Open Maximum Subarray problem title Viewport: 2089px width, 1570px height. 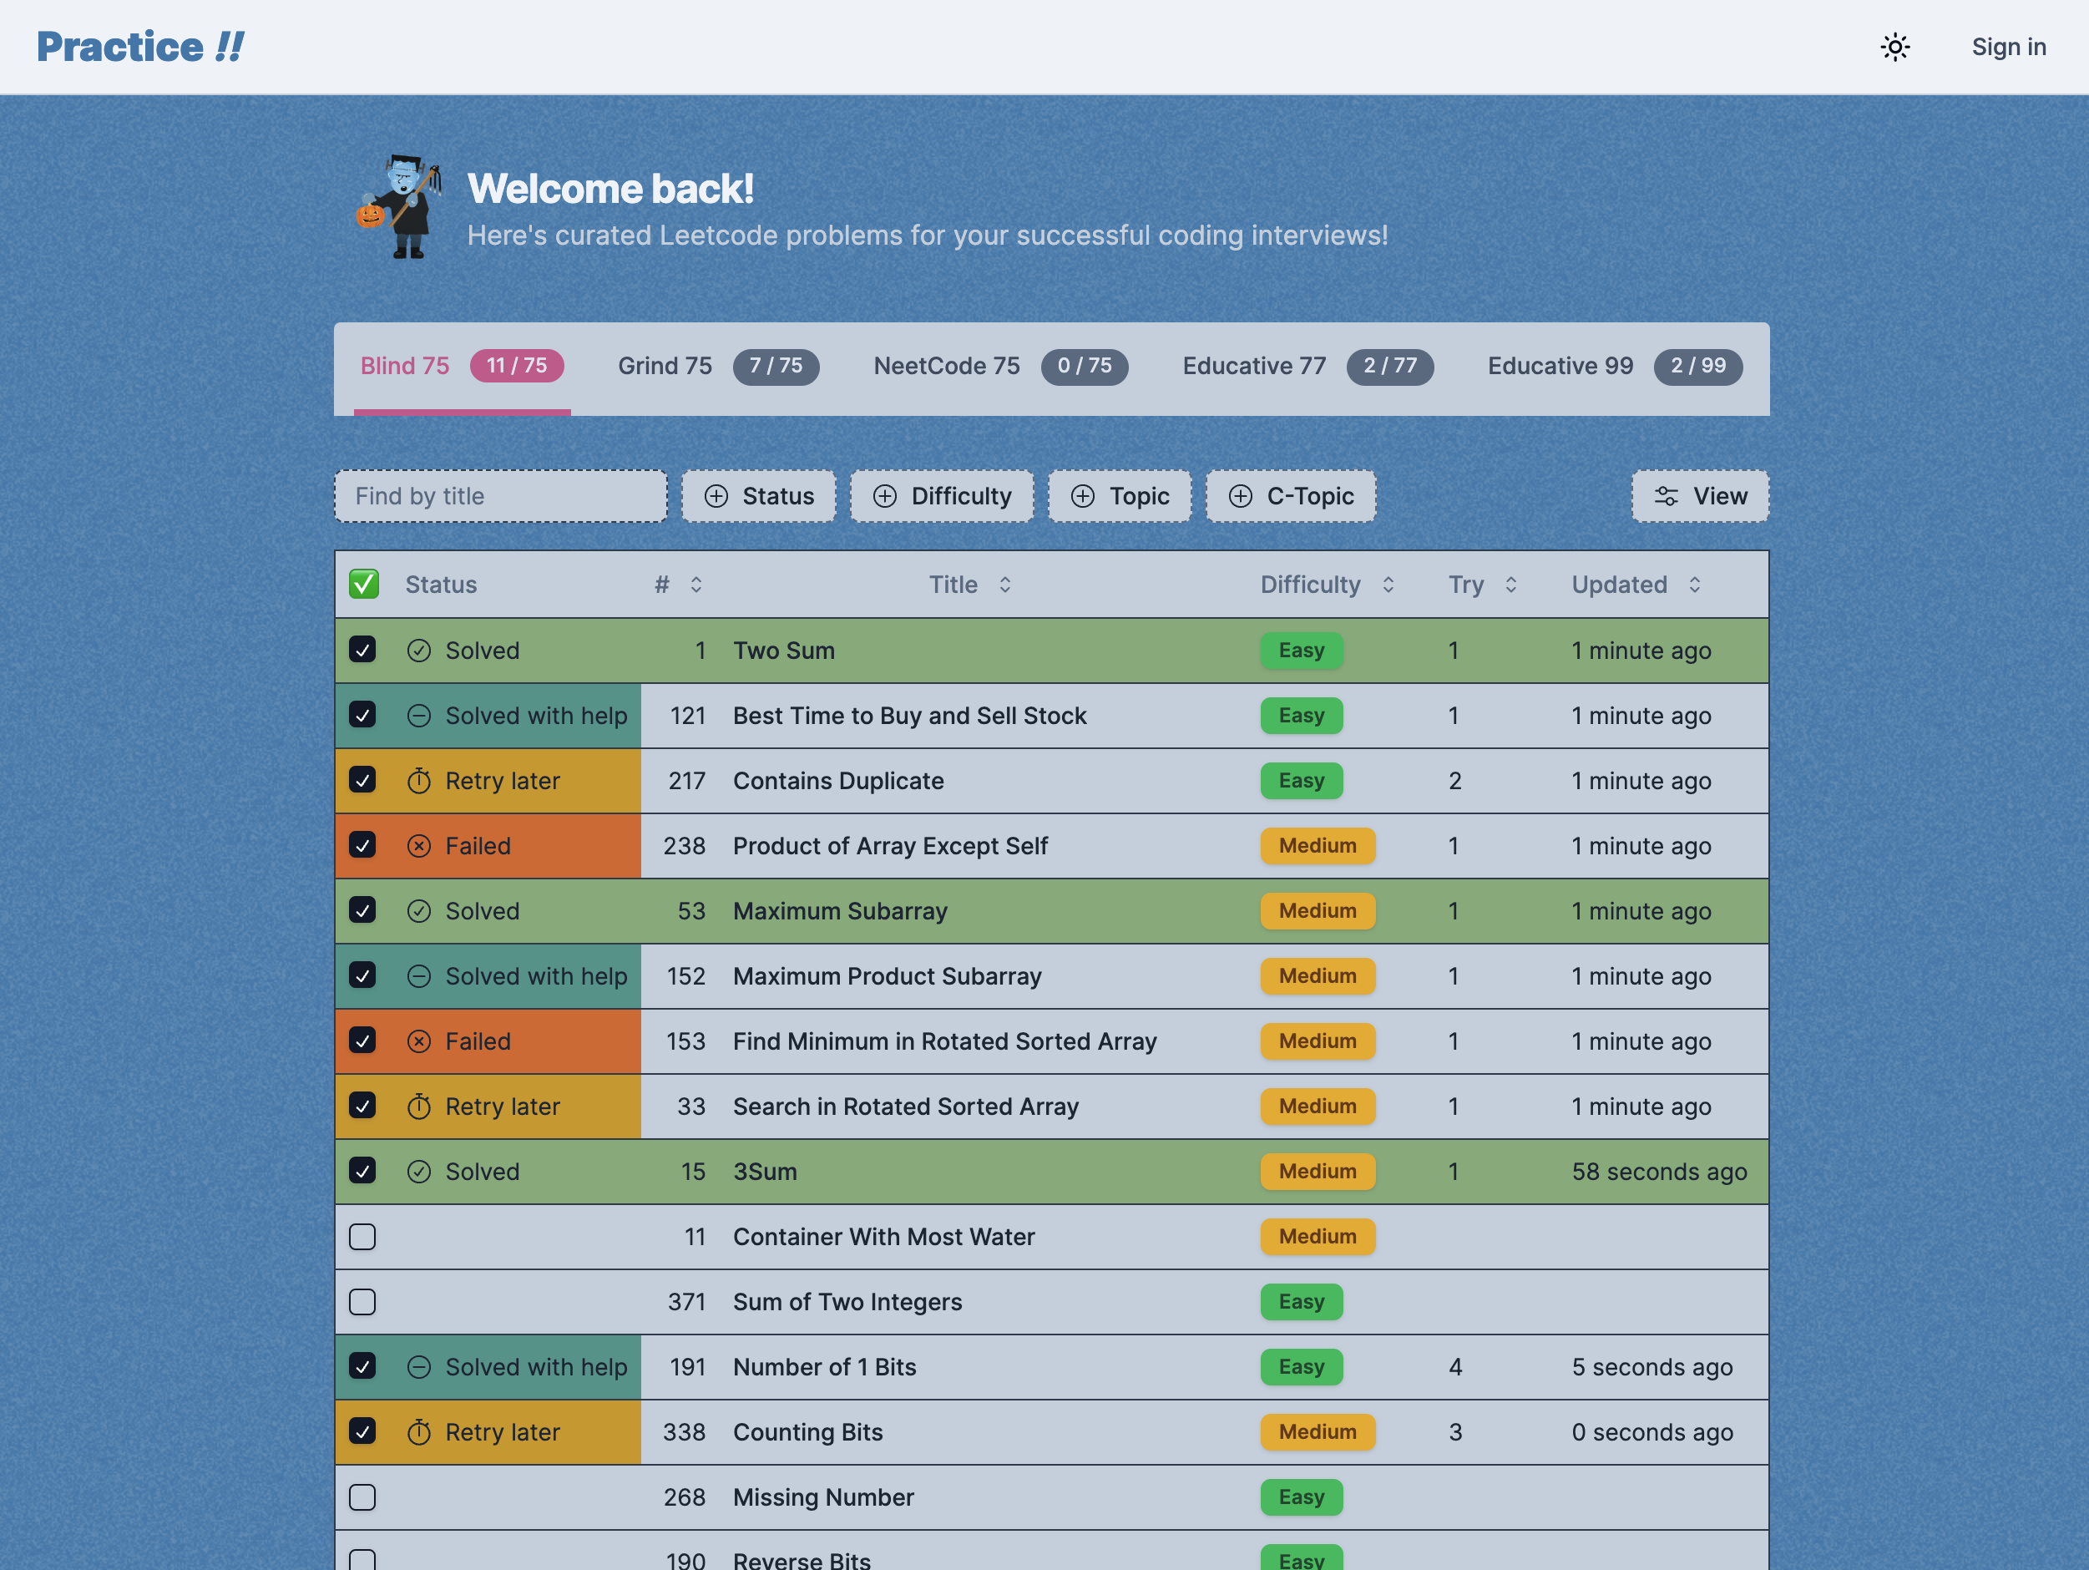[840, 912]
